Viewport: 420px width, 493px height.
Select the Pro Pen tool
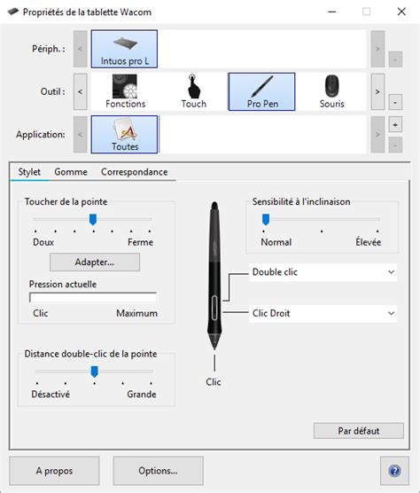261,91
